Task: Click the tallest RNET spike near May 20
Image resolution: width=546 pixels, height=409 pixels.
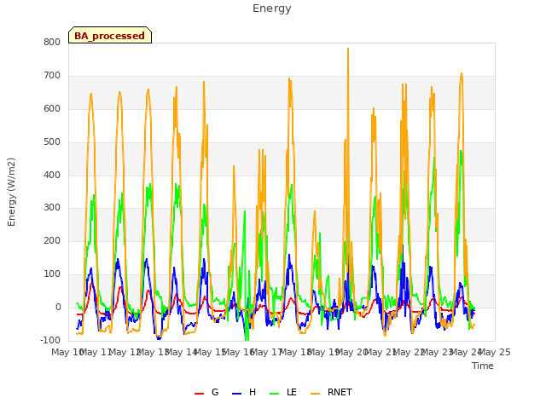Action: coord(348,49)
